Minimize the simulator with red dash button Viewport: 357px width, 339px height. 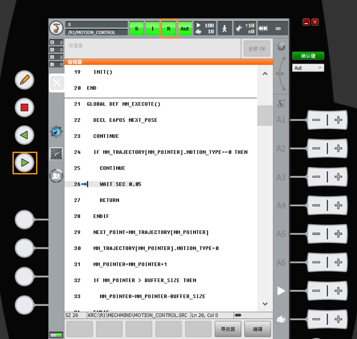306,22
